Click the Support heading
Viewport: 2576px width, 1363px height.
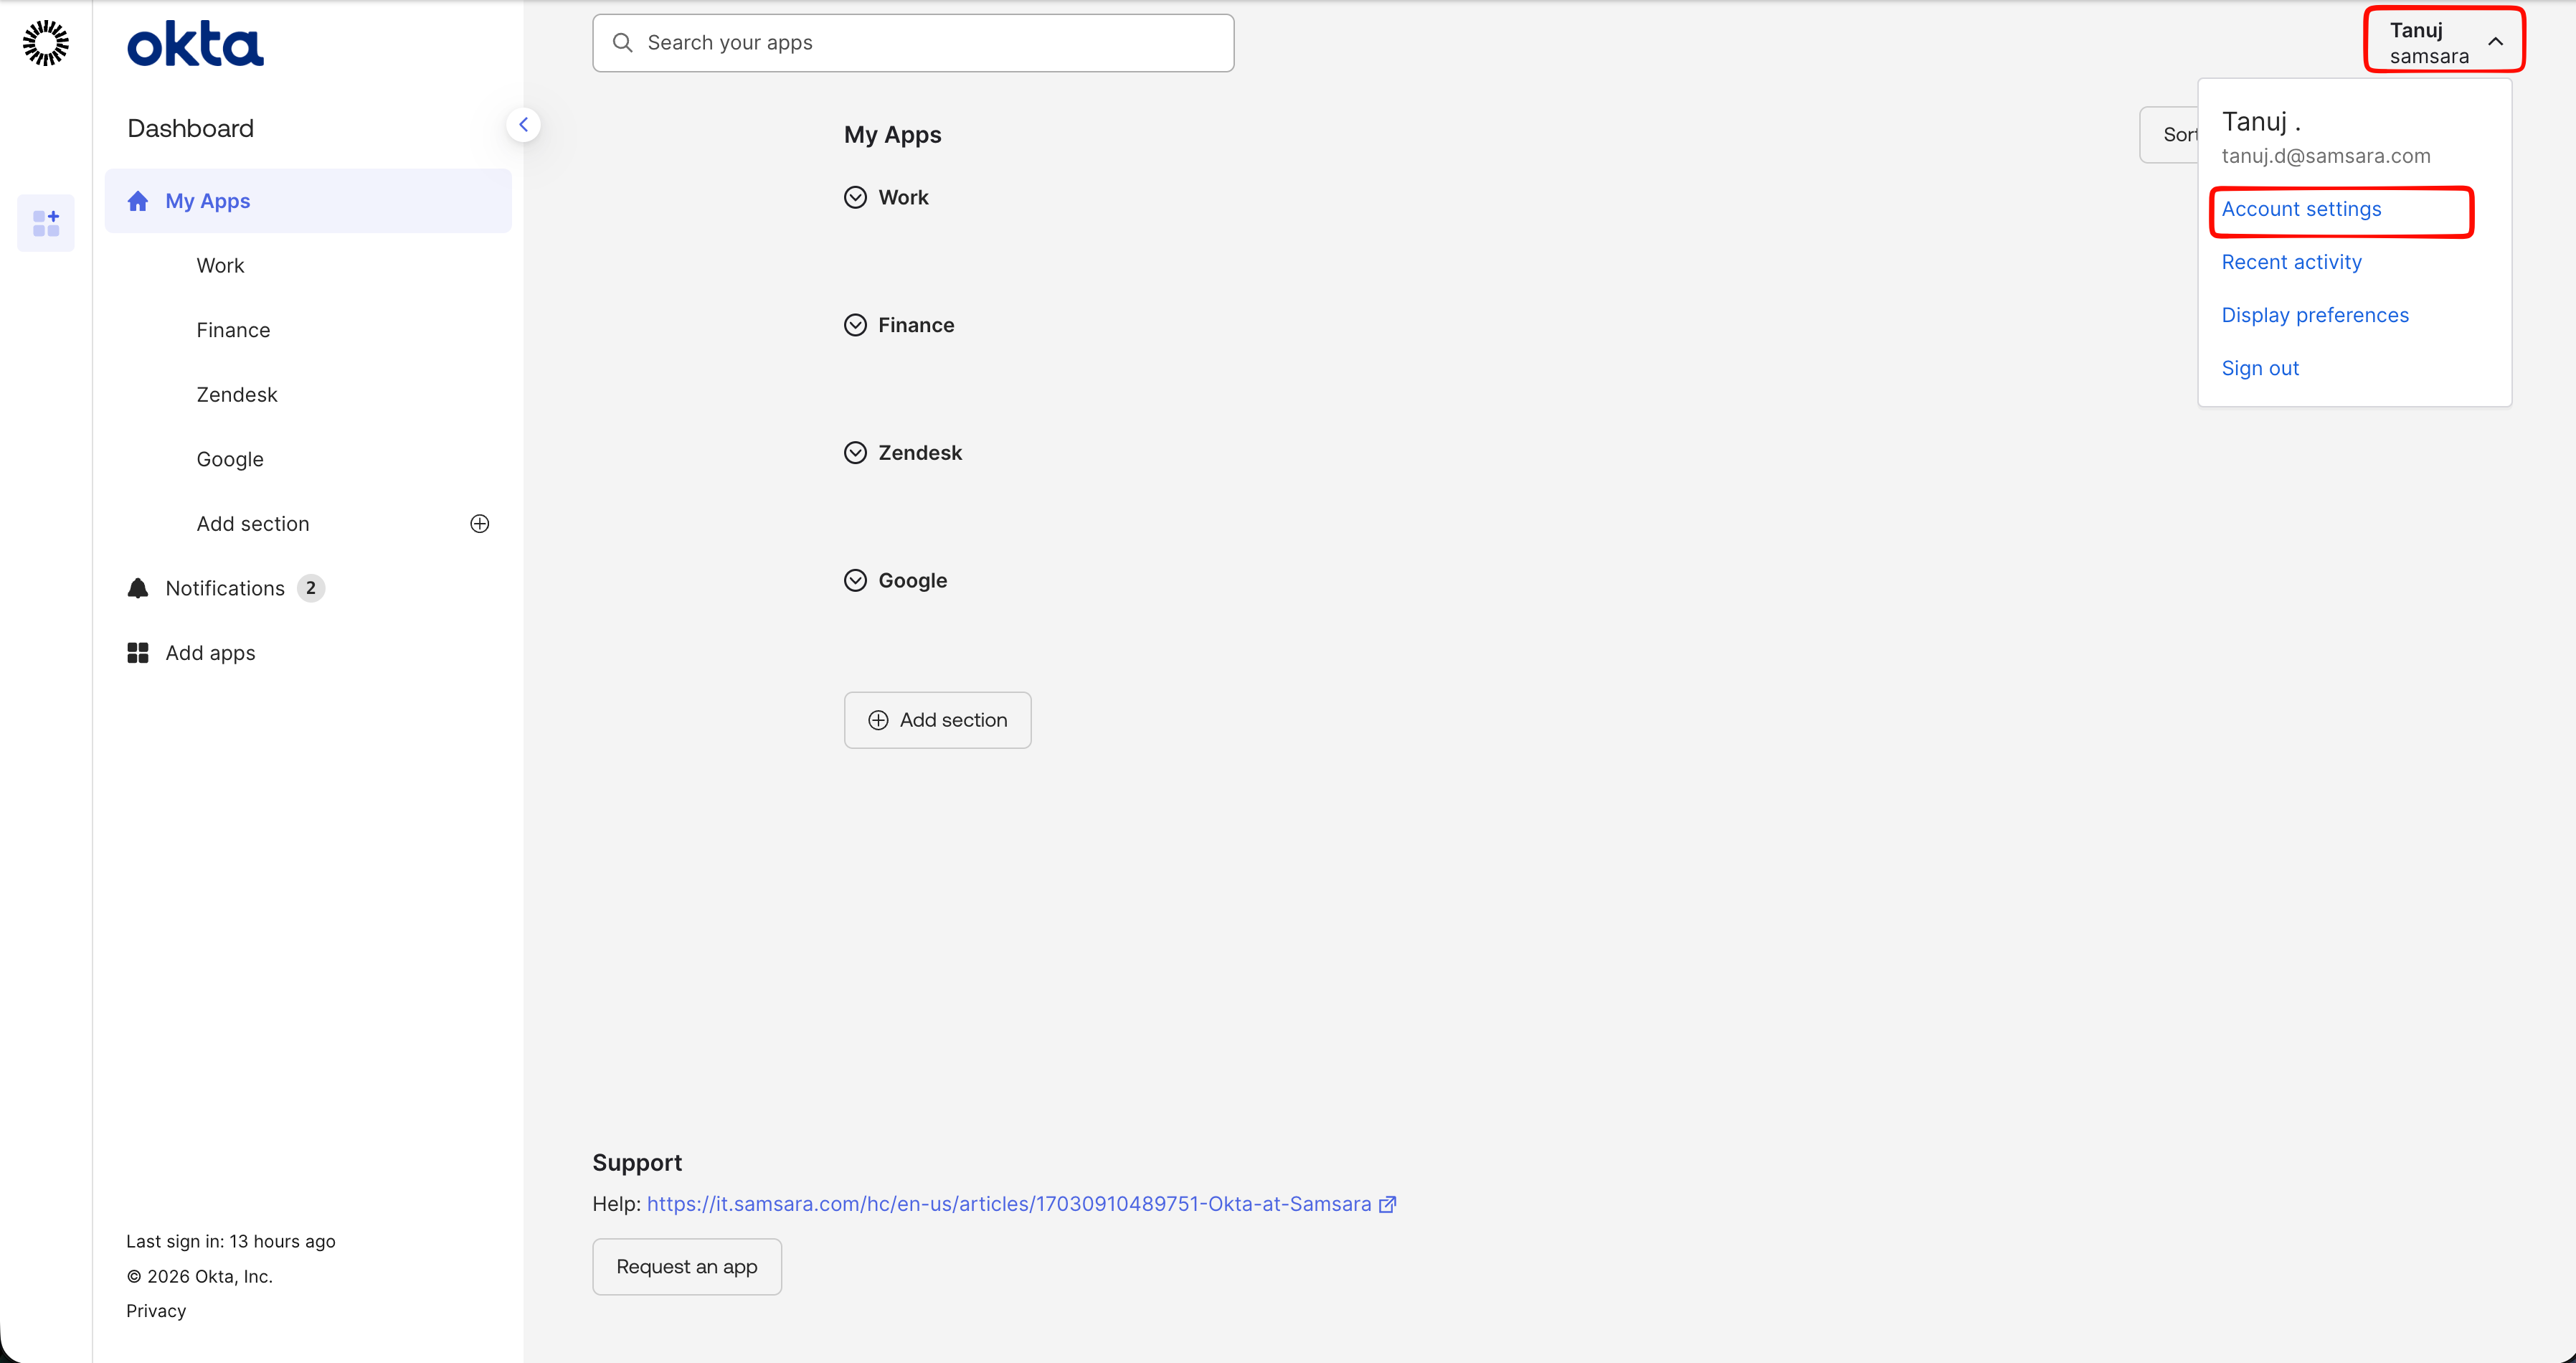point(637,1163)
